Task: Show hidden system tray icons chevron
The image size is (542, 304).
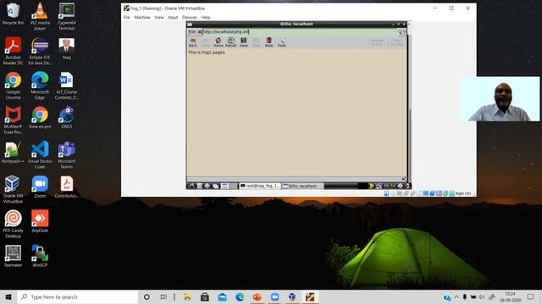Action: pyautogui.click(x=456, y=296)
